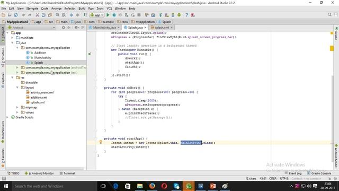Open the VCS menu

click(109, 8)
